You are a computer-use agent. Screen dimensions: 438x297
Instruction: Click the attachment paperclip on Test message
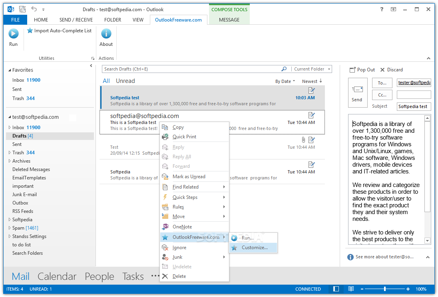303,140
